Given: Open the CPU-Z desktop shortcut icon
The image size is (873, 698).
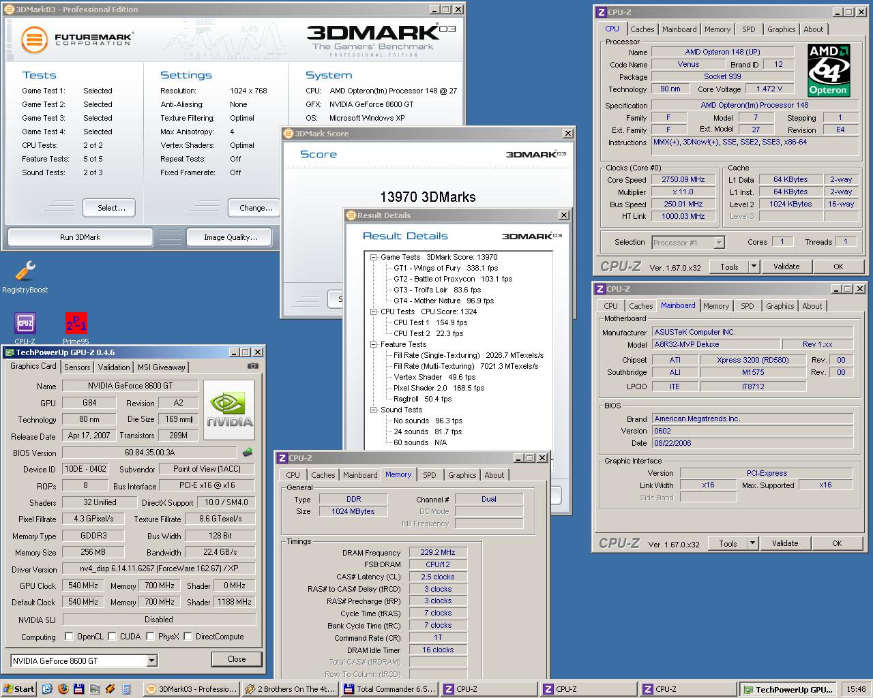Looking at the screenshot, I should point(25,323).
